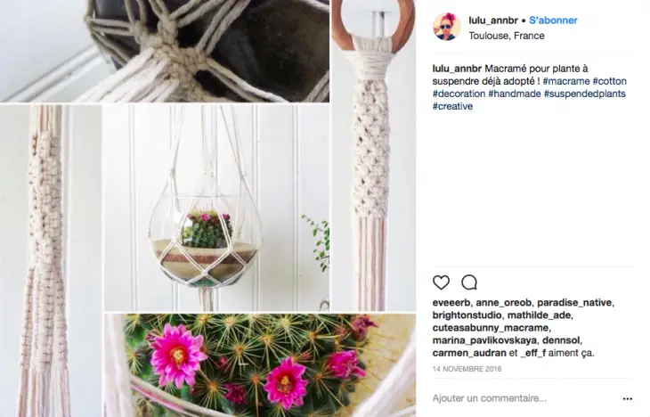Open lulu_annbr username in post header
The image size is (650, 417).
[x=493, y=20]
